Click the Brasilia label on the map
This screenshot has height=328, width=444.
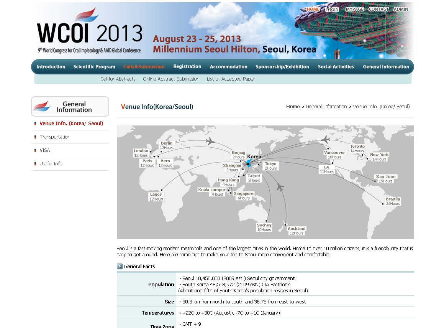[x=393, y=201]
